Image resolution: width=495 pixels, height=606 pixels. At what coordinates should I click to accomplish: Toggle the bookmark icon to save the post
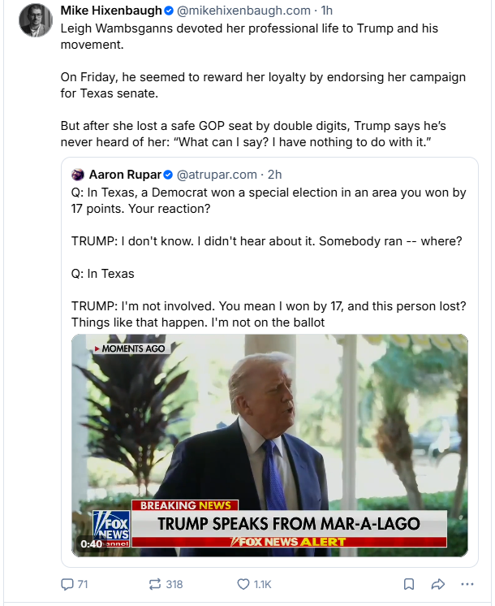click(x=409, y=584)
